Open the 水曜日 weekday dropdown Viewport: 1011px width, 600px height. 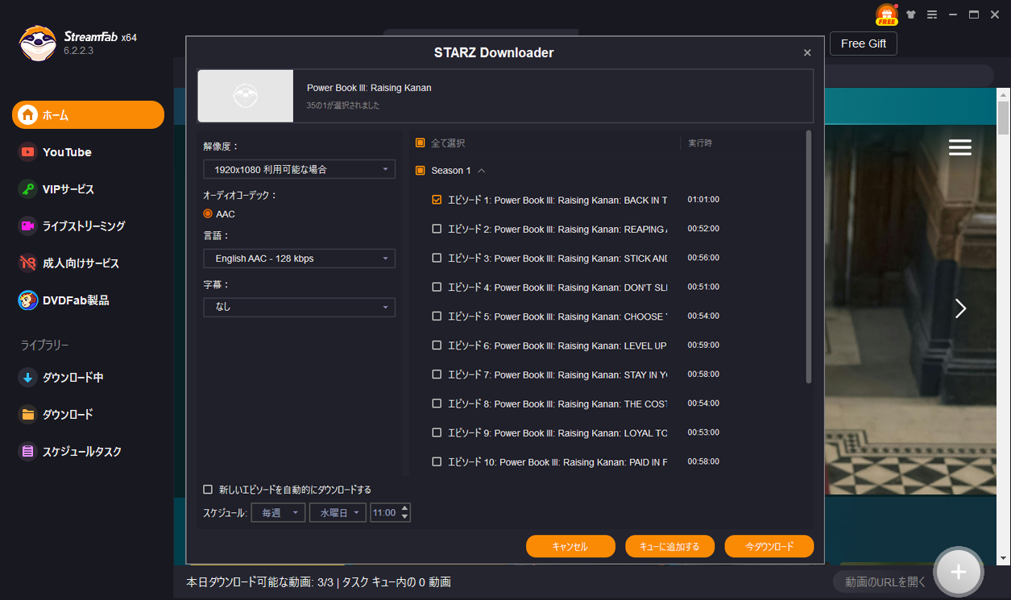[x=338, y=512]
